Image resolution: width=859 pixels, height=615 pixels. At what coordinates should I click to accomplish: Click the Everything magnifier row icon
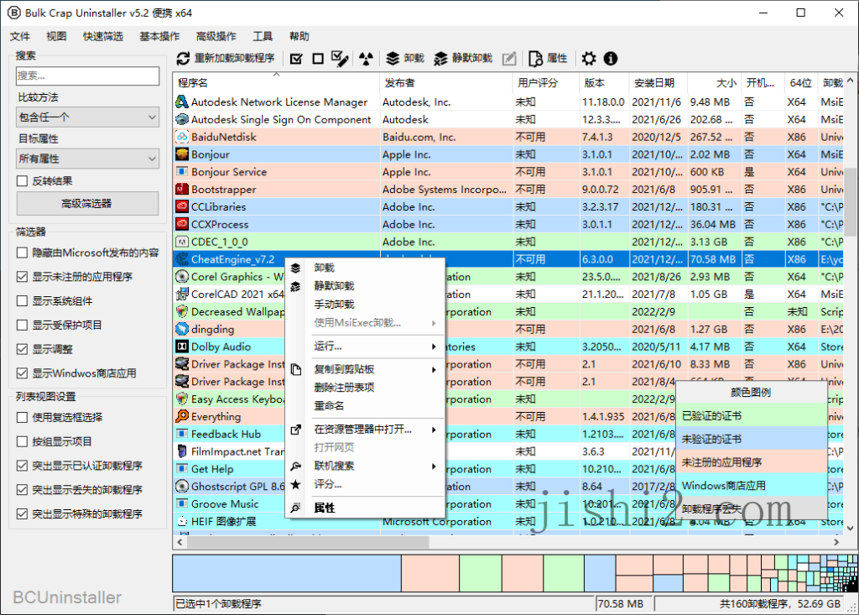coord(181,417)
